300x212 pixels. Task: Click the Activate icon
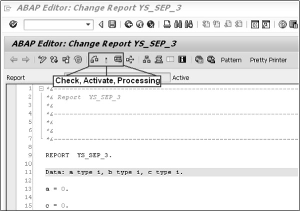click(106, 60)
